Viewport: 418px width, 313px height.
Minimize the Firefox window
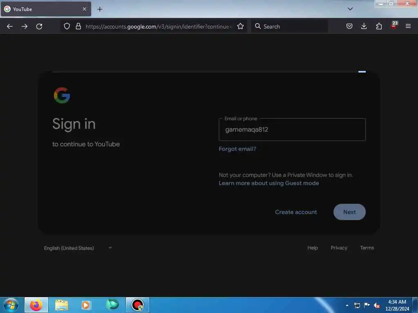tap(381, 4)
